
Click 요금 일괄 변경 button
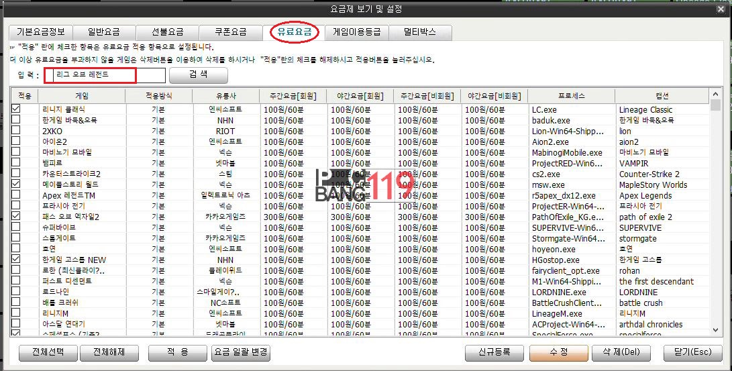tap(240, 352)
